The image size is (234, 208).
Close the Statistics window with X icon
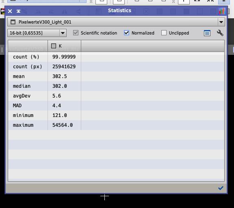[x=10, y=11]
